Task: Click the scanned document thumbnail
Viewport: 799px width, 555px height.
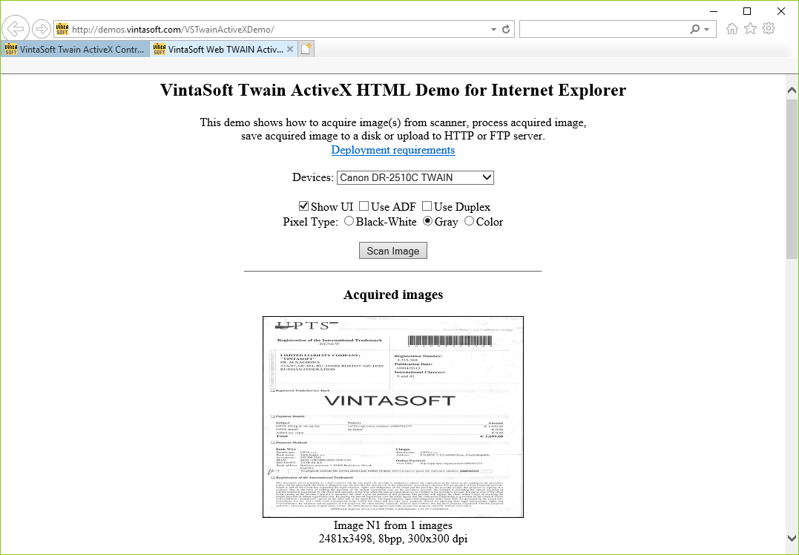Action: click(x=392, y=416)
